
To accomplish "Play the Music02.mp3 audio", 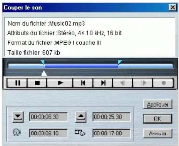I will [x=60, y=83].
